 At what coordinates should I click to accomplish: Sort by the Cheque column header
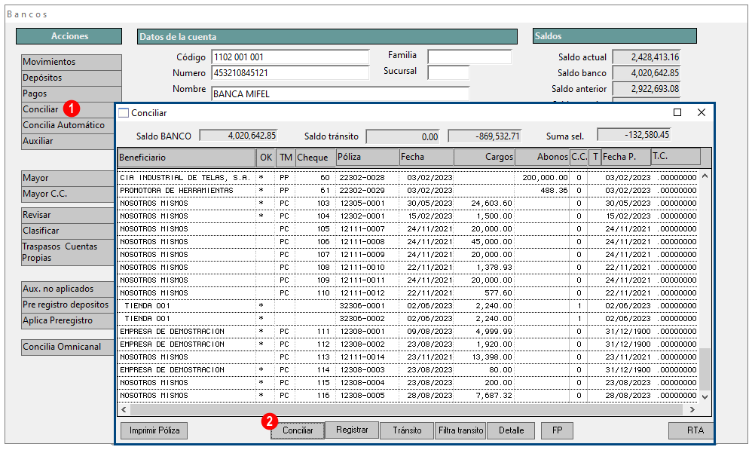(x=315, y=158)
